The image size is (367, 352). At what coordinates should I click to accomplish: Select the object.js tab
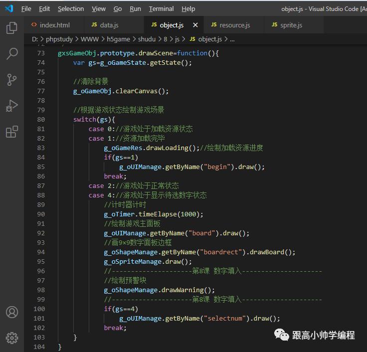(x=174, y=25)
